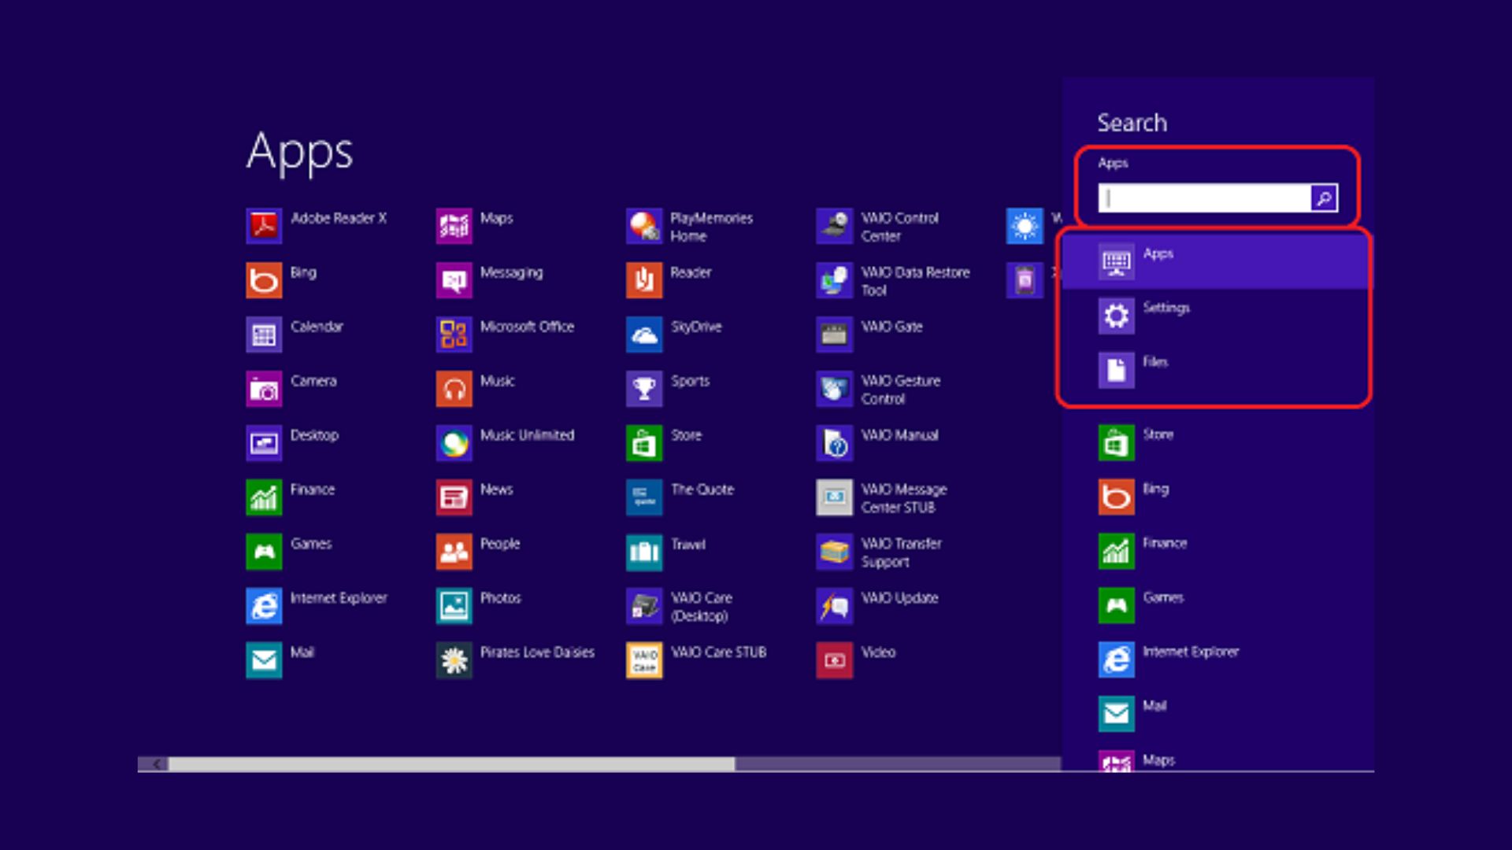Screen dimensions: 1512x850
Task: Choose Finance in the Search pane
Action: click(x=1117, y=551)
